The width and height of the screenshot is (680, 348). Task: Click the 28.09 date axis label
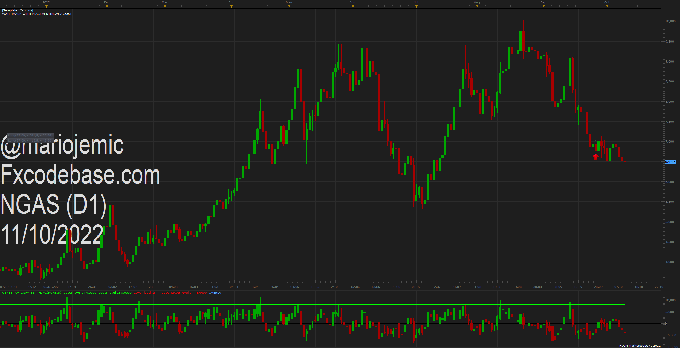(x=598, y=287)
